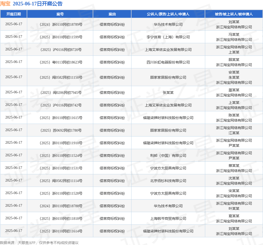Click case number (2025)浙0110民初11615号

(x=61, y=118)
